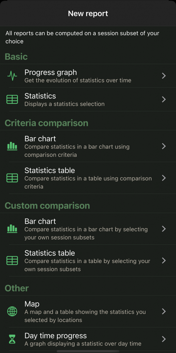Tap the New report title header

tap(88, 13)
